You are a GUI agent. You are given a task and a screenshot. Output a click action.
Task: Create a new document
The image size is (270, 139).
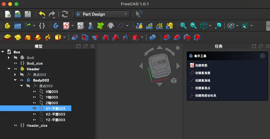click(8, 14)
